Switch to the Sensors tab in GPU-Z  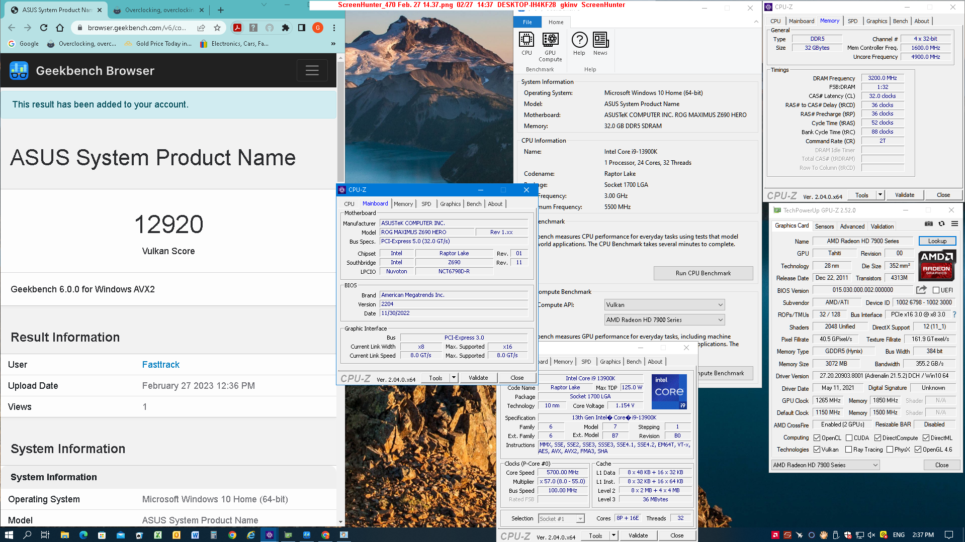click(824, 226)
